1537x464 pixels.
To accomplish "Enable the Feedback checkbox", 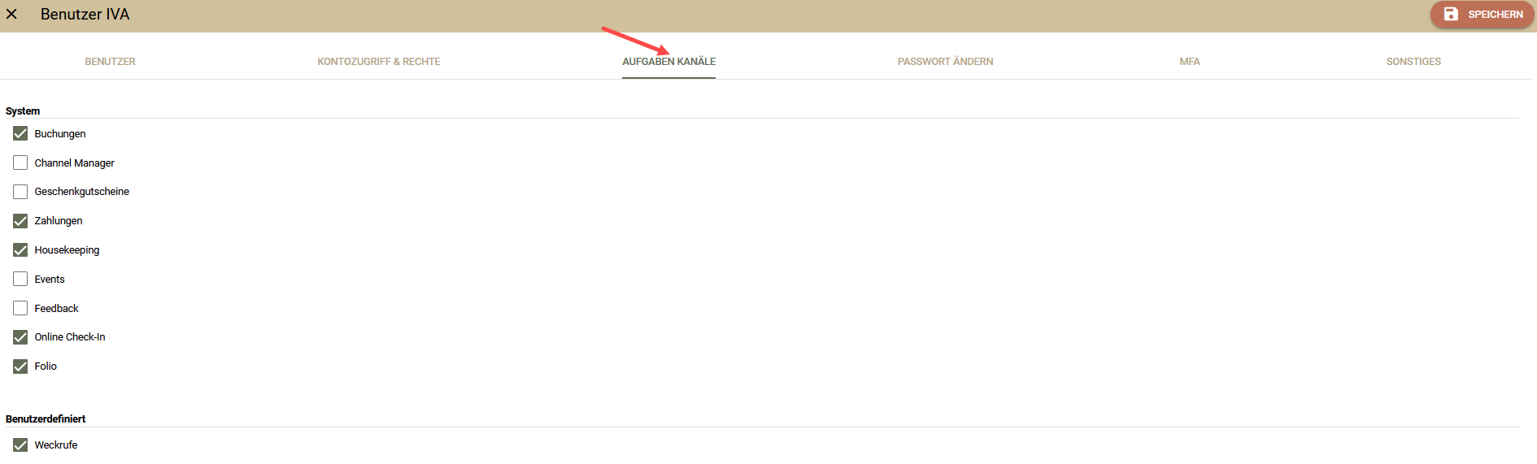I will click(20, 308).
